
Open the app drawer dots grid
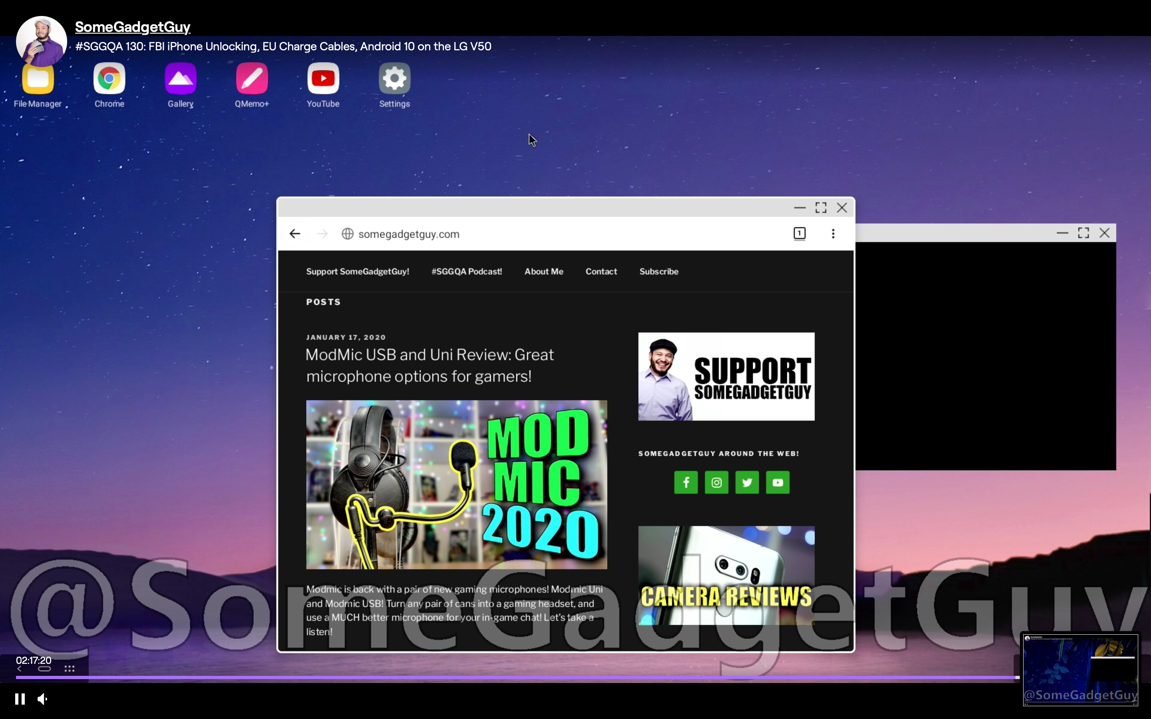(x=70, y=669)
